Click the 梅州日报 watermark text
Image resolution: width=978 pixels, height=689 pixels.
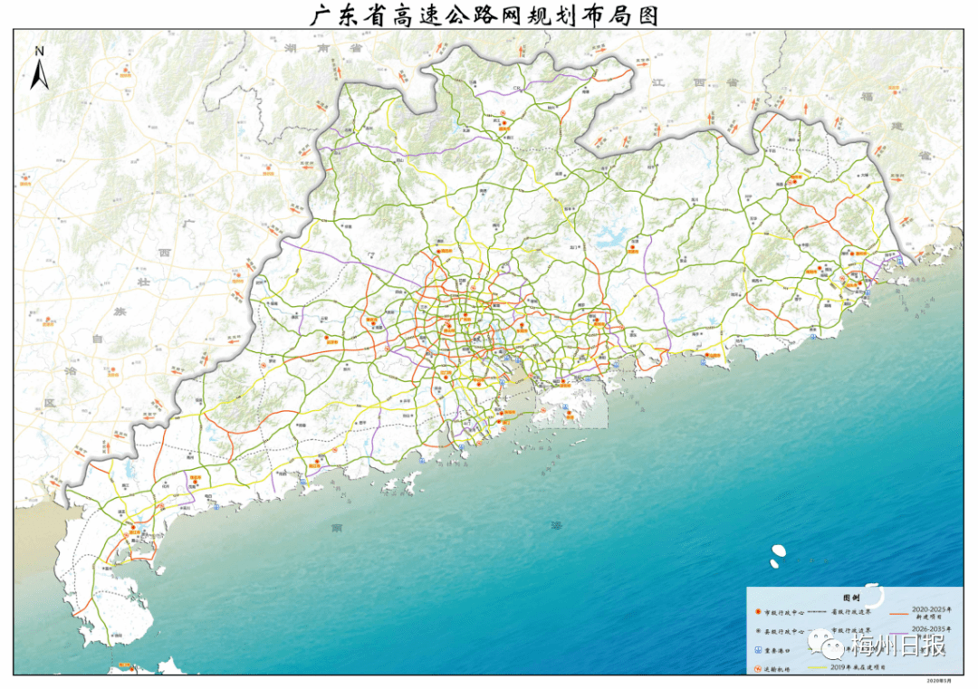pos(899,646)
